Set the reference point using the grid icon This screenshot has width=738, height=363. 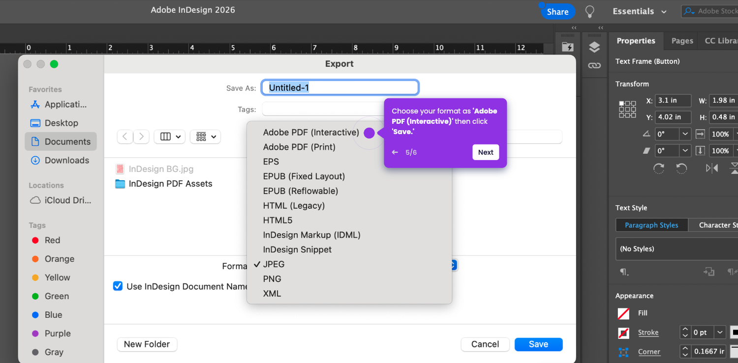coord(627,109)
